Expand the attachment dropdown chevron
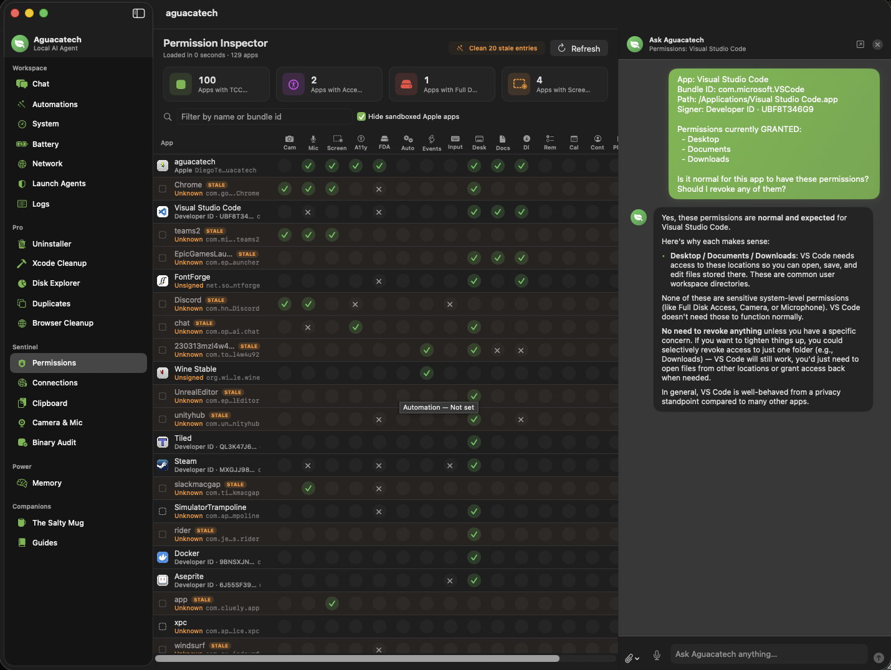 (637, 659)
